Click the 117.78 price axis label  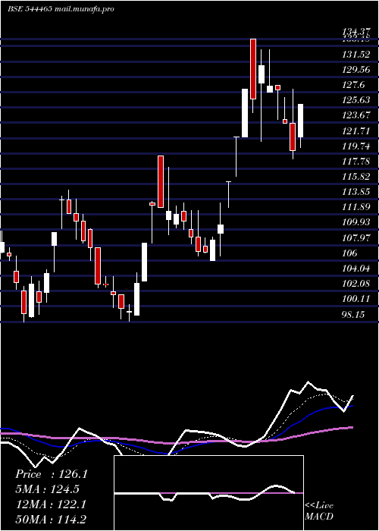[x=356, y=161]
